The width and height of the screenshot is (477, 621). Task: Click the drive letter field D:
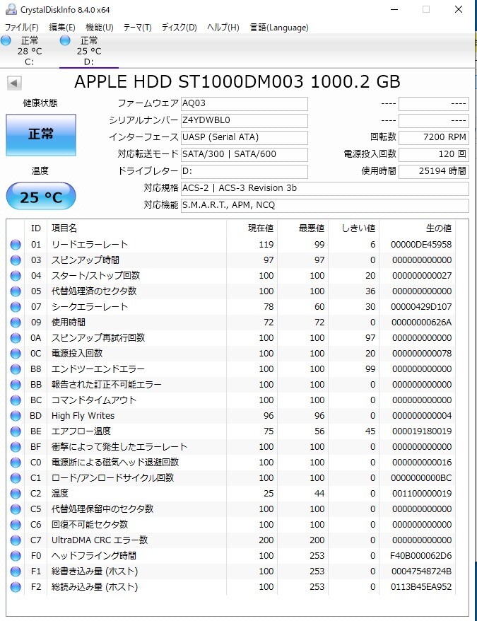(x=245, y=171)
